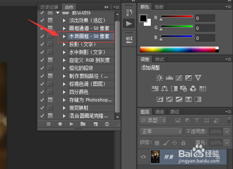Expand the 画框通道 - 50 像素 action

coord(64,28)
